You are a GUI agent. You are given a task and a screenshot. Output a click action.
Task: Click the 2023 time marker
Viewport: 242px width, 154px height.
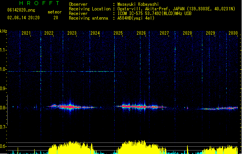coord(72,33)
